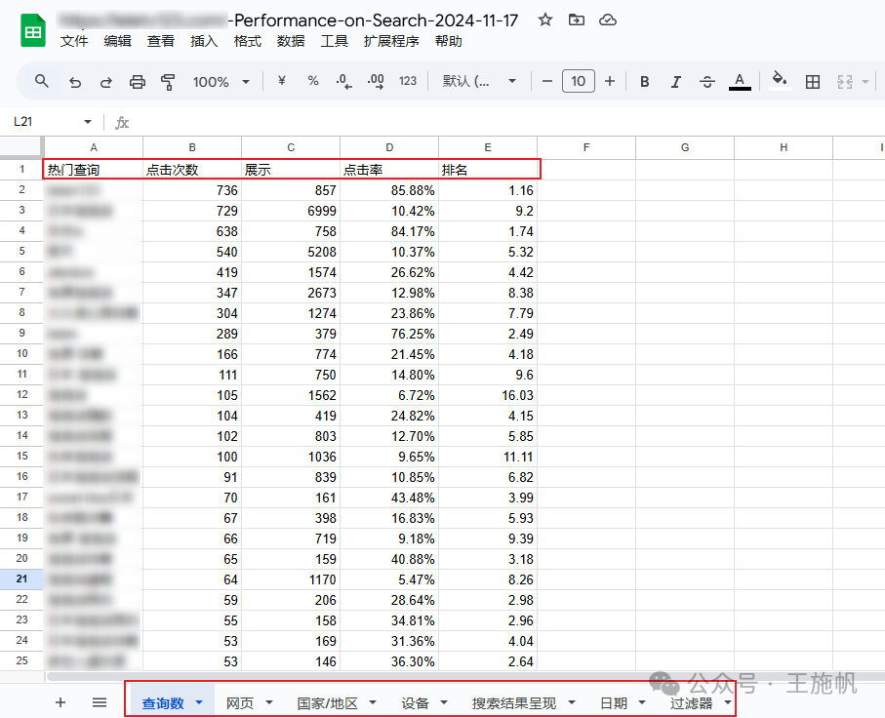Edit the font size field showing 10
Image resolution: width=885 pixels, height=718 pixels.
(579, 81)
